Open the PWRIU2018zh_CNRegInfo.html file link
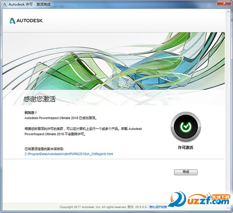Image resolution: width=233 pixels, height=213 pixels. [69, 154]
